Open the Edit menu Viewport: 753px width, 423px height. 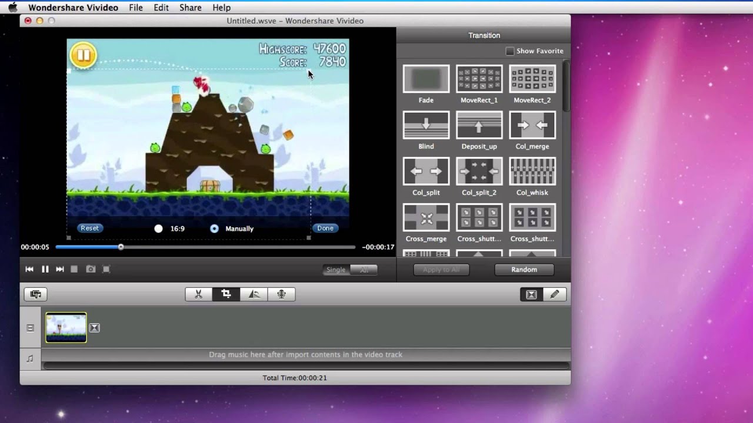161,8
